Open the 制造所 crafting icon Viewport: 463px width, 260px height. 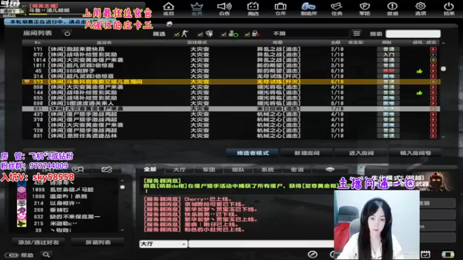click(308, 9)
